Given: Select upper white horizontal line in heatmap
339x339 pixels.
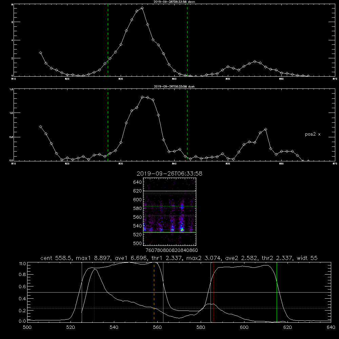Looking at the screenshot, I should tap(170, 191).
